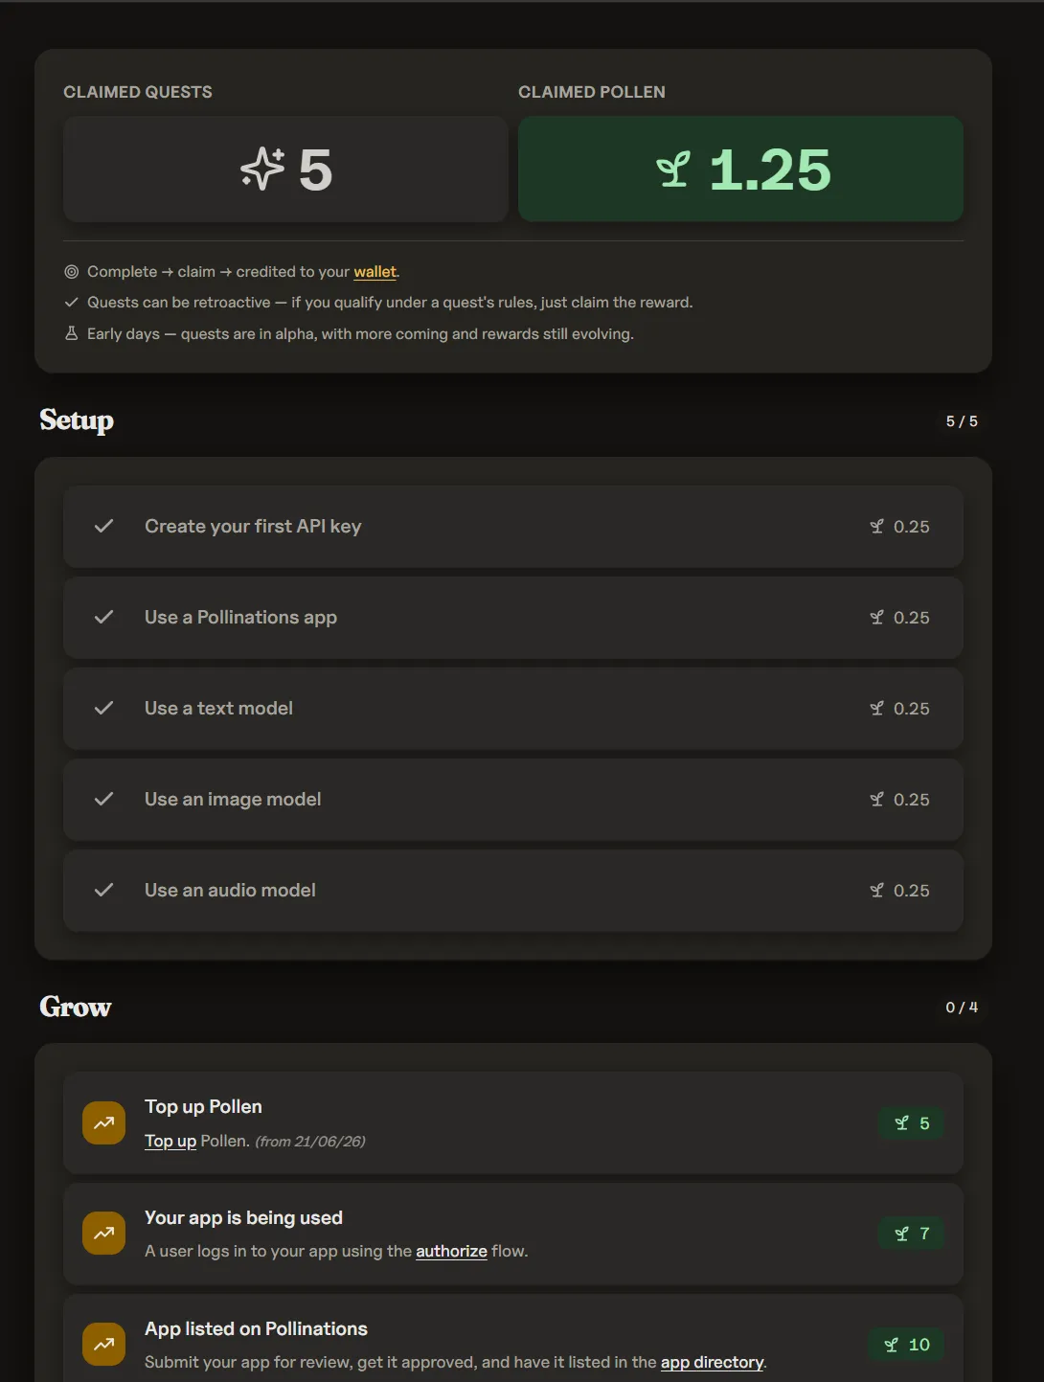Click the checkmark on Use a text model
1044x1382 pixels.
click(x=103, y=708)
